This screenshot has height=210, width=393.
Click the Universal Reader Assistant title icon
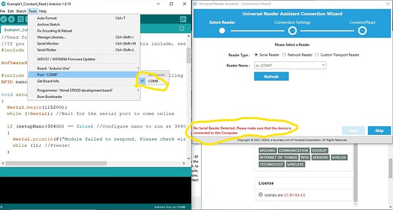[x=195, y=4]
